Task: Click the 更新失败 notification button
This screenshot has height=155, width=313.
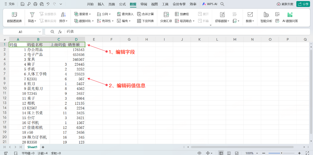Action: (285, 4)
